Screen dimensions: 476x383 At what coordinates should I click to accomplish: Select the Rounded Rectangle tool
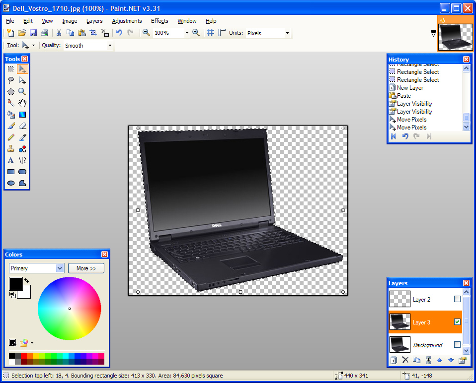coord(22,172)
